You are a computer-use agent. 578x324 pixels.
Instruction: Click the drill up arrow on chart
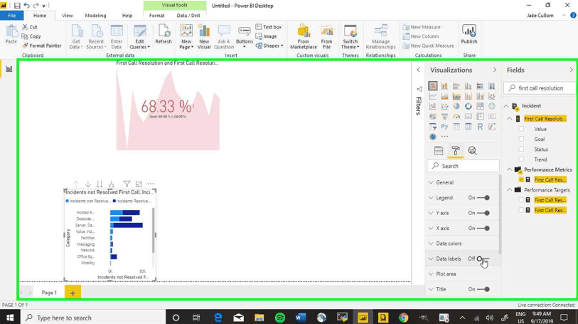coord(76,184)
